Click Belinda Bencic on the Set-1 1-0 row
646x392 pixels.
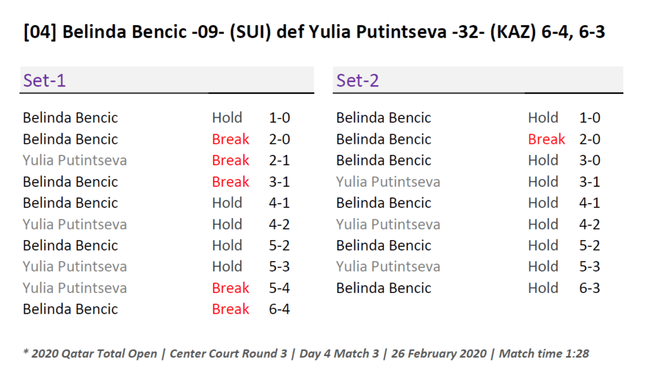pyautogui.click(x=70, y=118)
